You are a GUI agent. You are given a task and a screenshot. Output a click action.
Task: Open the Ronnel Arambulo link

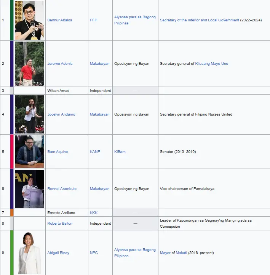(x=62, y=188)
